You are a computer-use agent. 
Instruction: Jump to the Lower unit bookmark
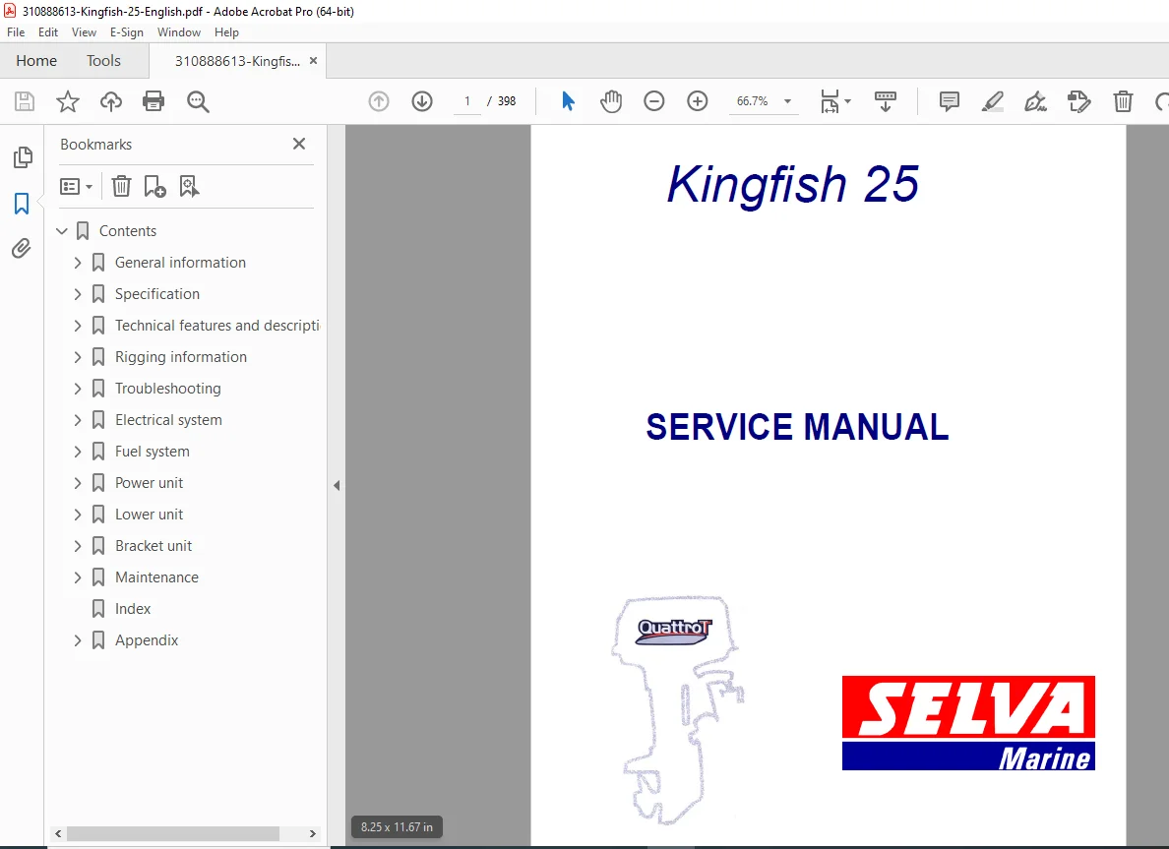pyautogui.click(x=150, y=515)
